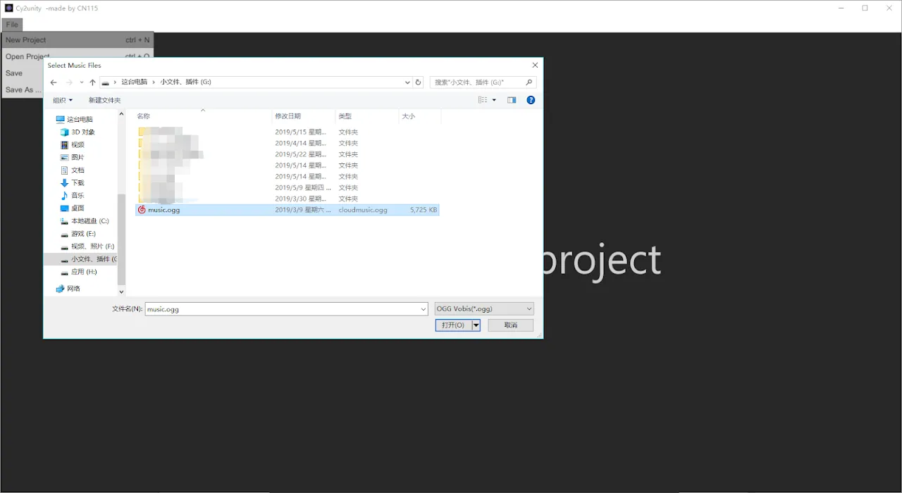Open the 组织 (Organize) dropdown menu

pos(63,100)
